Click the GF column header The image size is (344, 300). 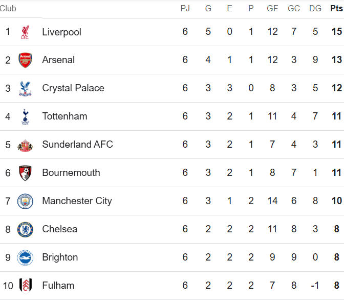272,8
